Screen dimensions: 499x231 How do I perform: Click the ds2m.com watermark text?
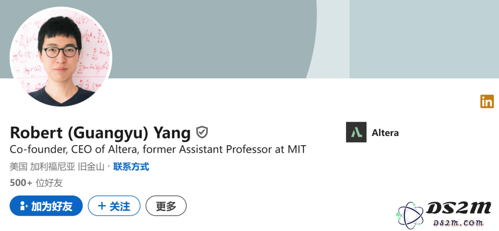pos(458,223)
